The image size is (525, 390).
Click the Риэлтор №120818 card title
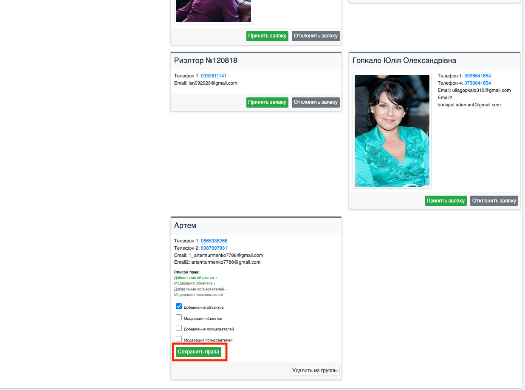pyautogui.click(x=206, y=60)
